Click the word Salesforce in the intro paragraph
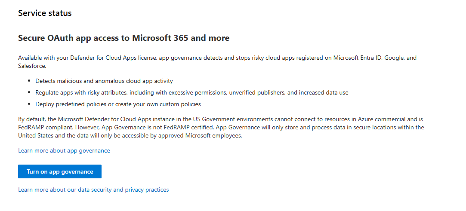Image resolution: width=466 pixels, height=211 pixels. [x=32, y=66]
